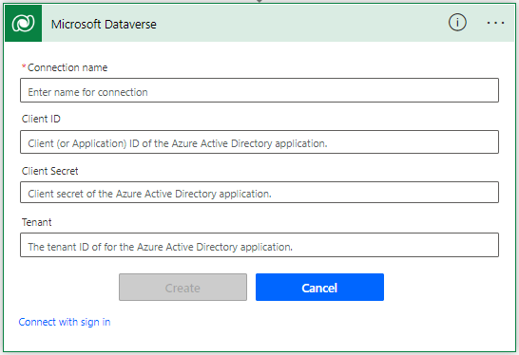
Task: Click the greyed-out Create button
Action: point(183,288)
